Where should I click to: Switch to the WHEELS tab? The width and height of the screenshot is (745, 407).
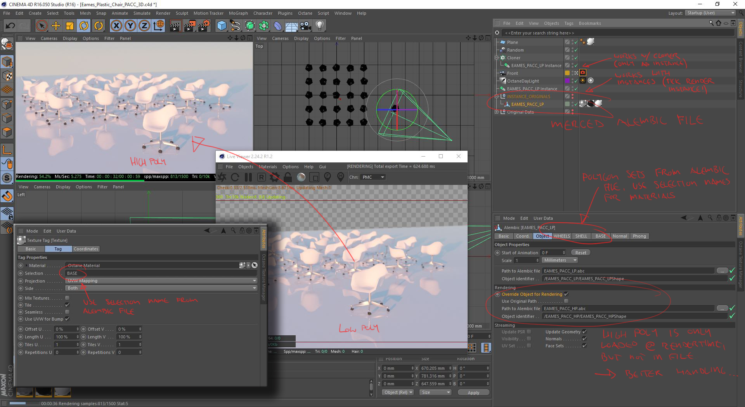click(562, 236)
